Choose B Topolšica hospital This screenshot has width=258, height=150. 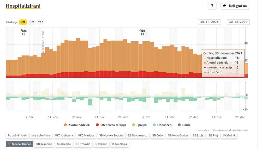point(120,144)
